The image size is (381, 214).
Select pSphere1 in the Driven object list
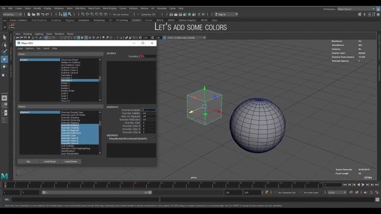(x=40, y=112)
